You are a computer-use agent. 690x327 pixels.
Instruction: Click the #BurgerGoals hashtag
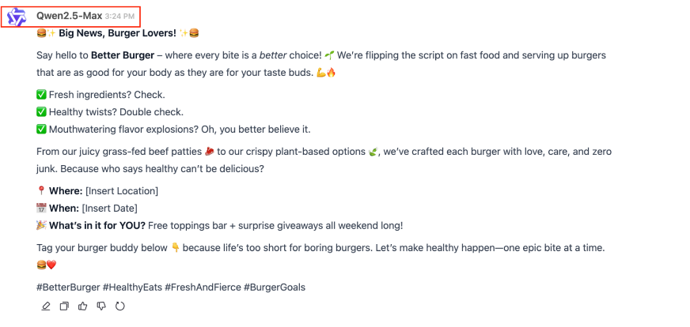275,287
